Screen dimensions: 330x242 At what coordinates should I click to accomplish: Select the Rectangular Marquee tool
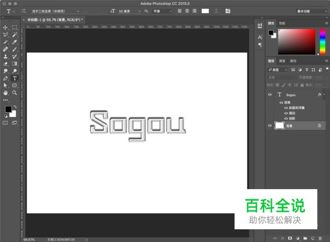(x=15, y=27)
